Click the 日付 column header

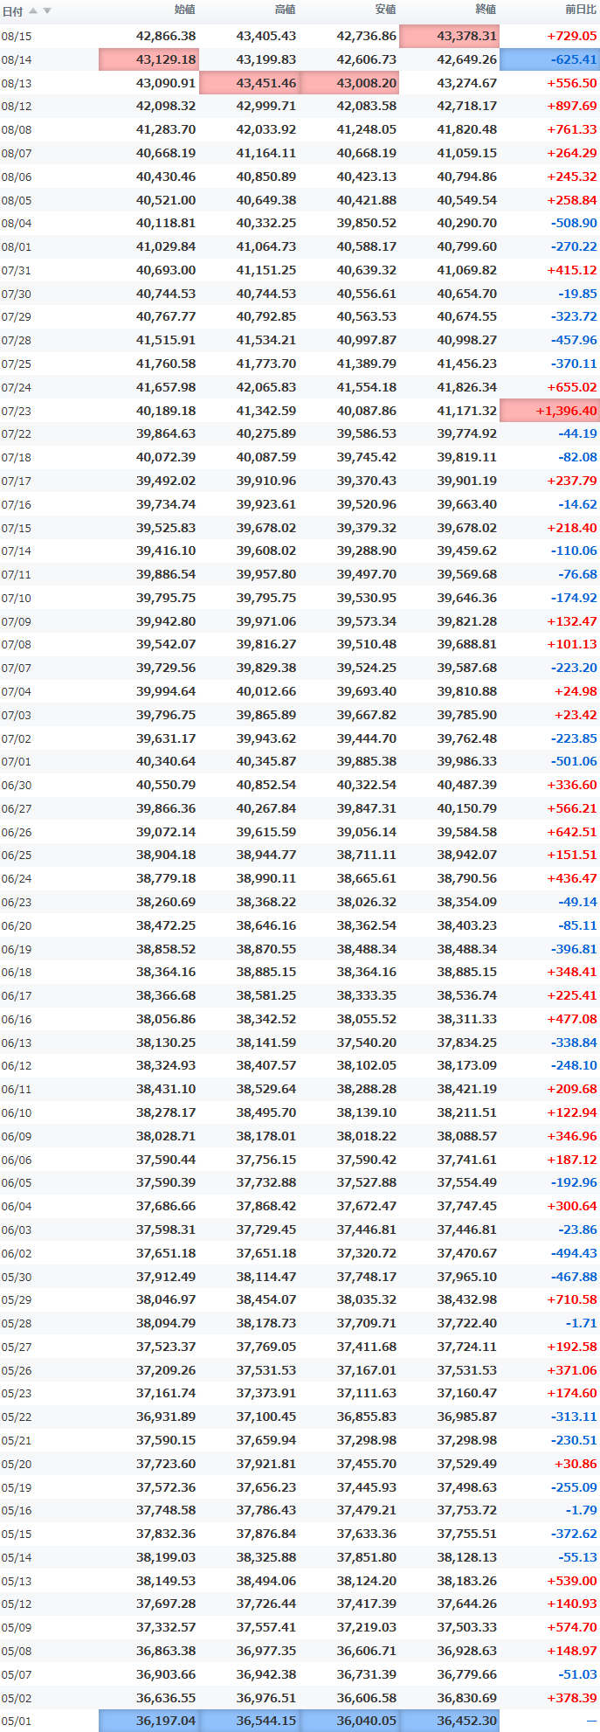coord(12,10)
